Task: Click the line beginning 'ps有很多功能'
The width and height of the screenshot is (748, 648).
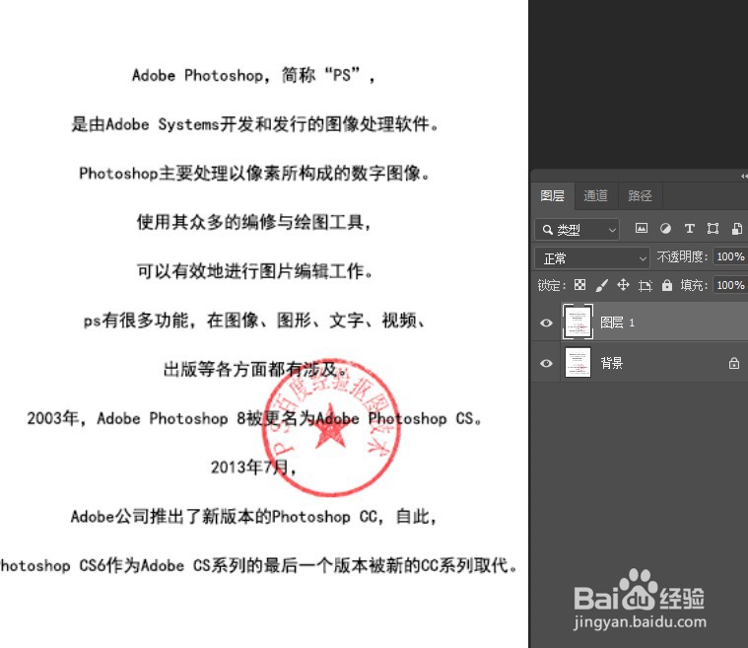Action: 254,321
